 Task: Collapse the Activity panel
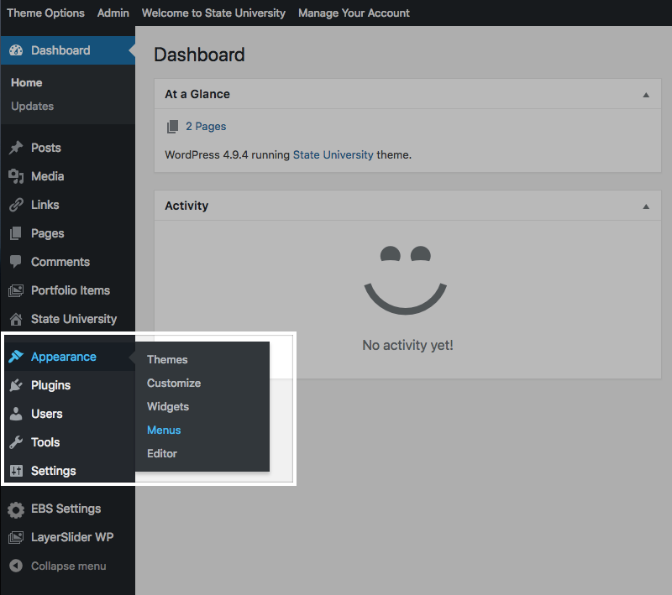[x=646, y=206]
